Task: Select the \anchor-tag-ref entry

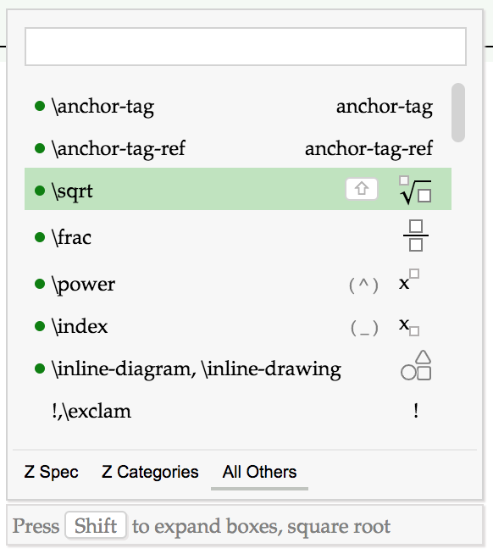Action: [238, 148]
